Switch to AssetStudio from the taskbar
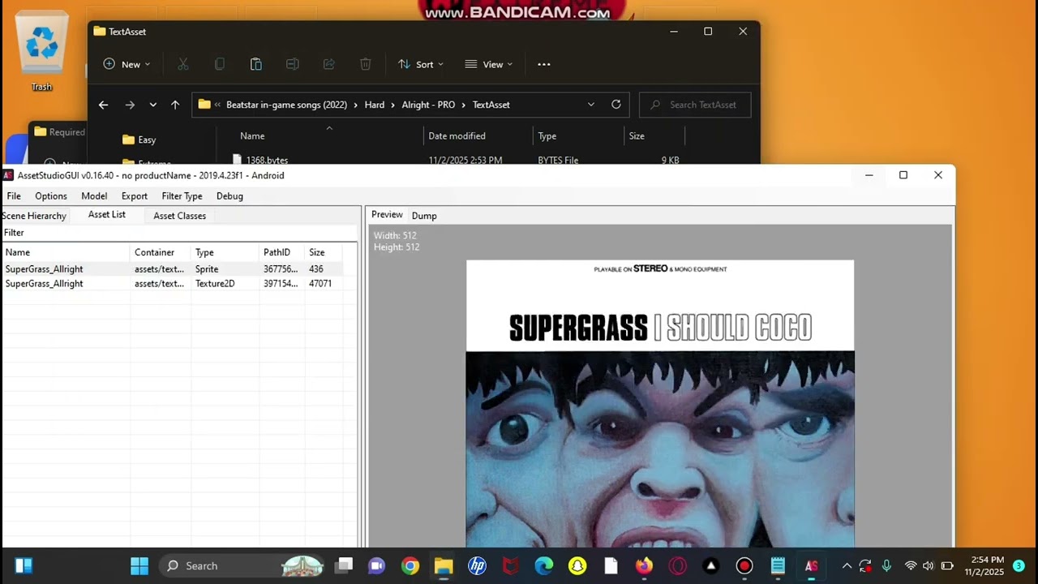 click(811, 565)
